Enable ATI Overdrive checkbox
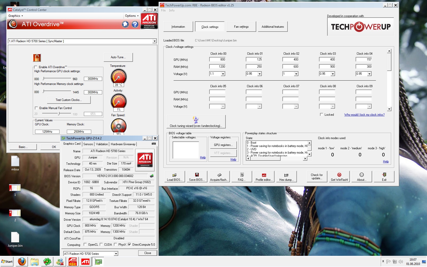The image size is (427, 267). [36, 67]
